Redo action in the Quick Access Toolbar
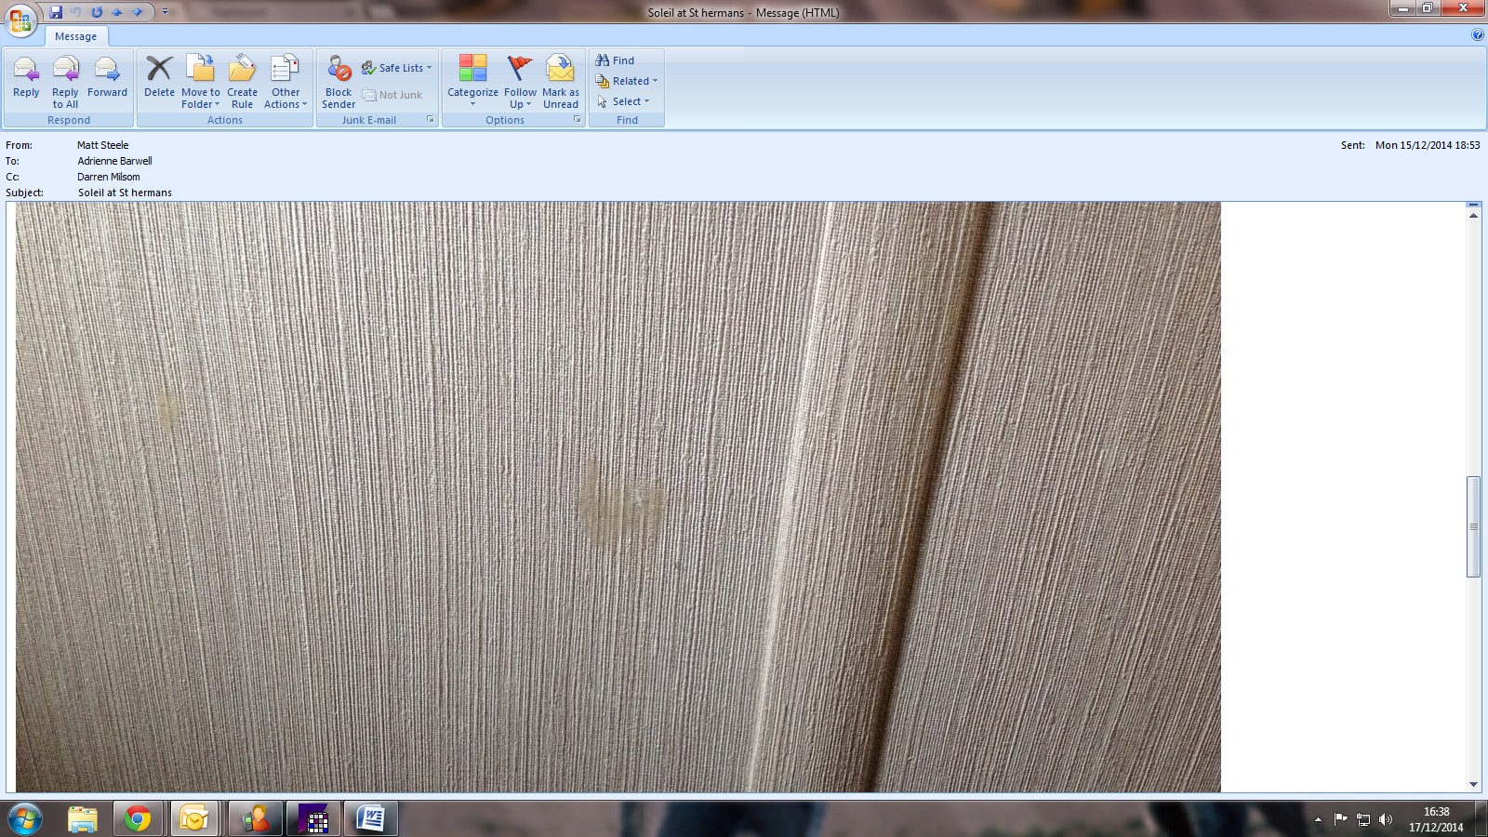The height and width of the screenshot is (837, 1488). click(x=97, y=12)
